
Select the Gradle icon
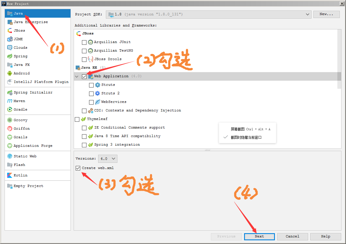(10, 109)
